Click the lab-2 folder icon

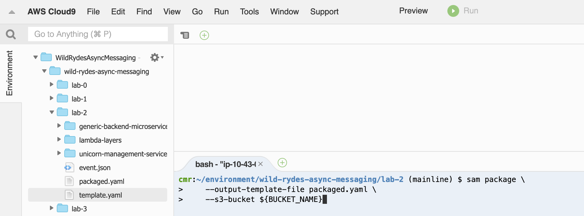(x=62, y=112)
